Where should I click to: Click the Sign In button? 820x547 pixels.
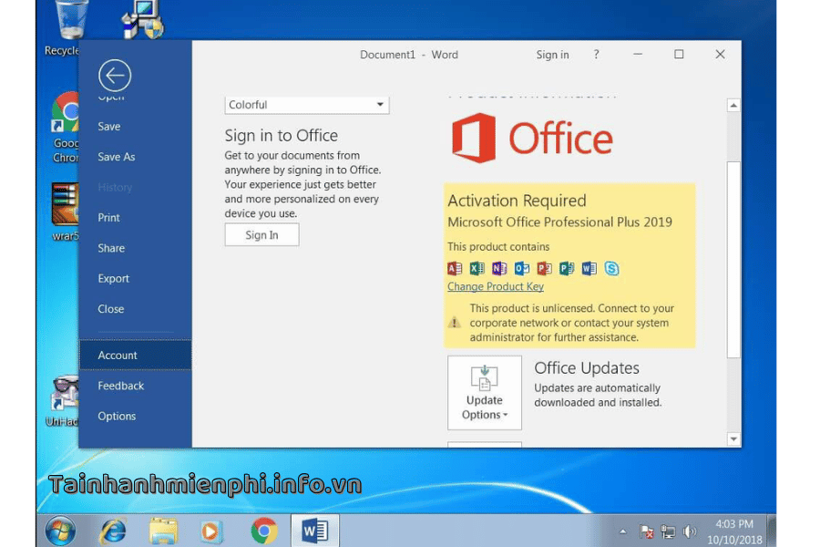click(x=261, y=235)
